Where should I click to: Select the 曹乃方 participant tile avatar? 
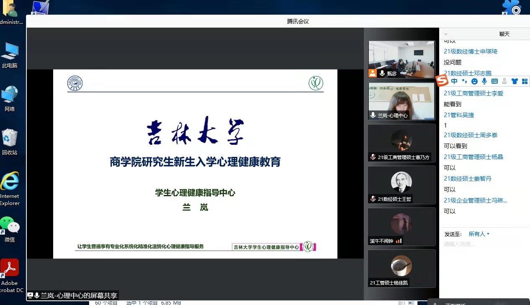pyautogui.click(x=401, y=141)
